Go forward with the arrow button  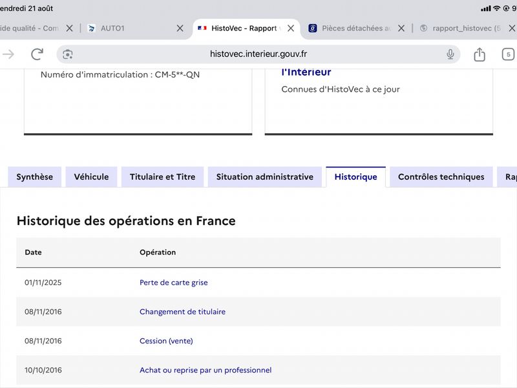coord(8,54)
